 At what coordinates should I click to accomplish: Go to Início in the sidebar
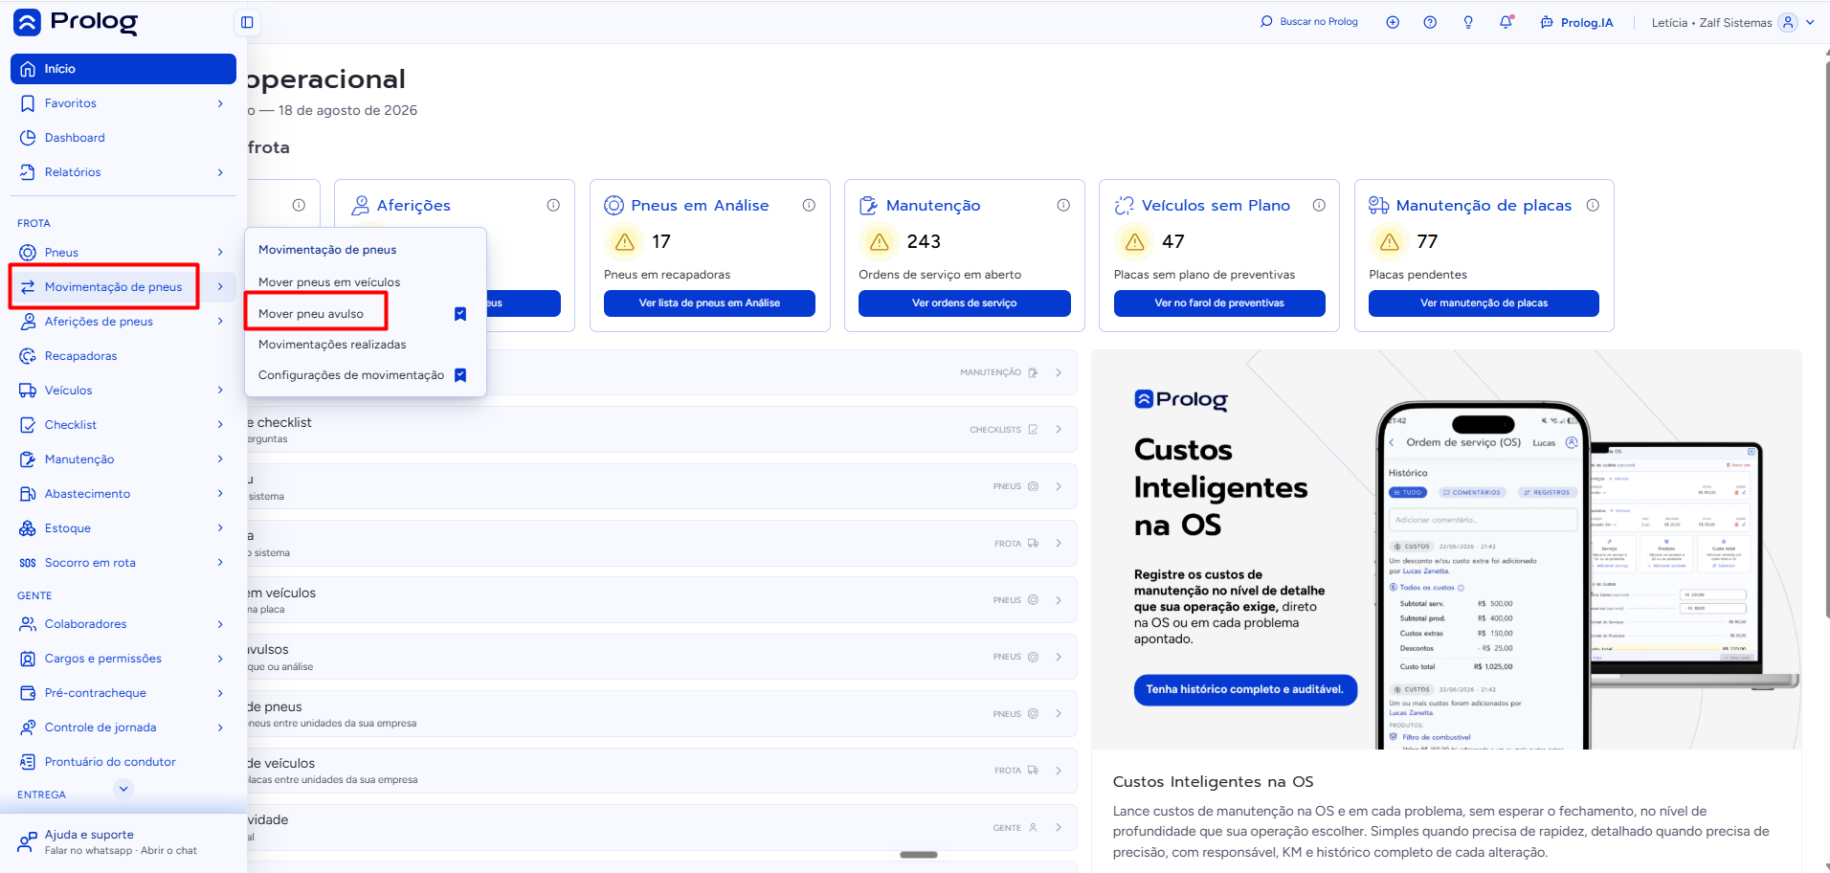pyautogui.click(x=123, y=69)
